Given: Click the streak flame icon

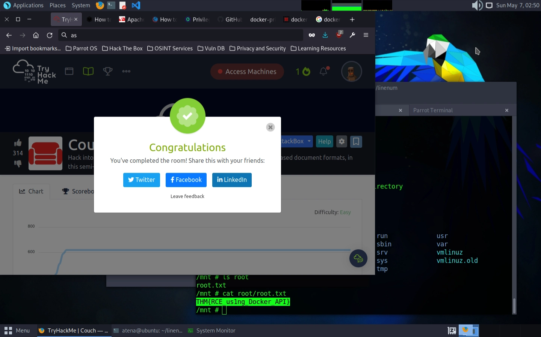Looking at the screenshot, I should coord(306,71).
